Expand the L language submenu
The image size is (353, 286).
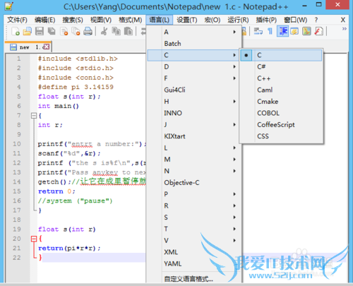tap(194, 148)
